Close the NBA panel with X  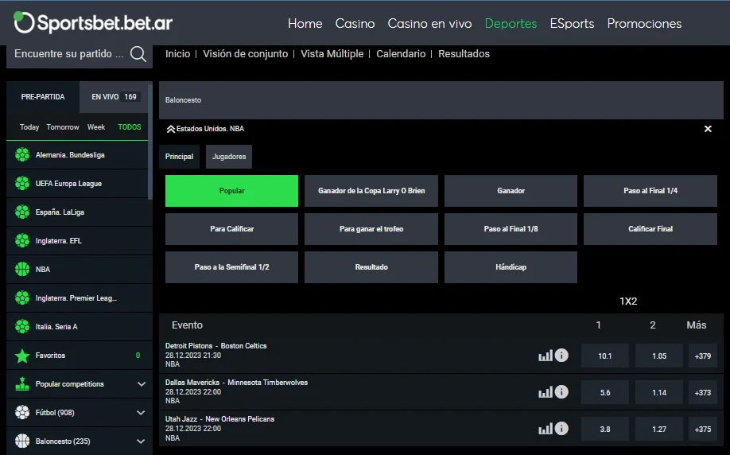click(x=708, y=129)
